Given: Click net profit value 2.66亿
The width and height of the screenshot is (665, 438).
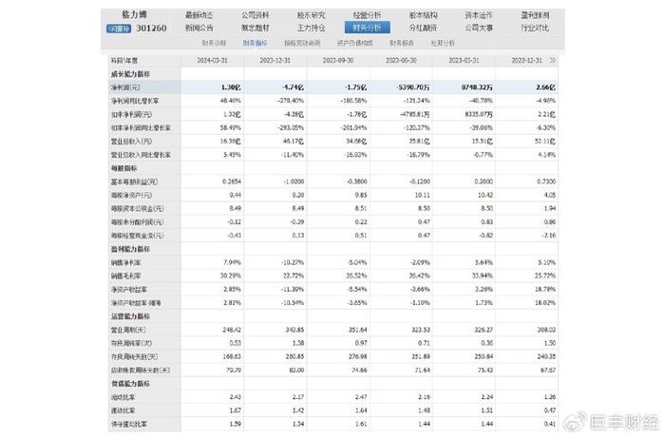Looking at the screenshot, I should point(546,87).
